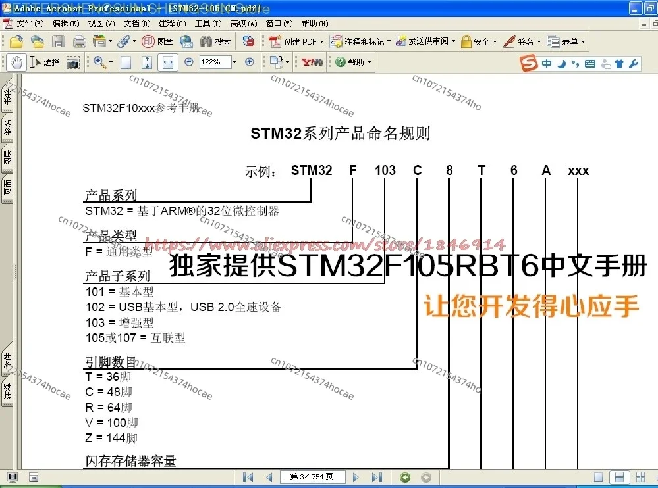Image resolution: width=658 pixels, height=488 pixels.
Task: Toggle Sogou punctuation mode icon
Action: [575, 64]
